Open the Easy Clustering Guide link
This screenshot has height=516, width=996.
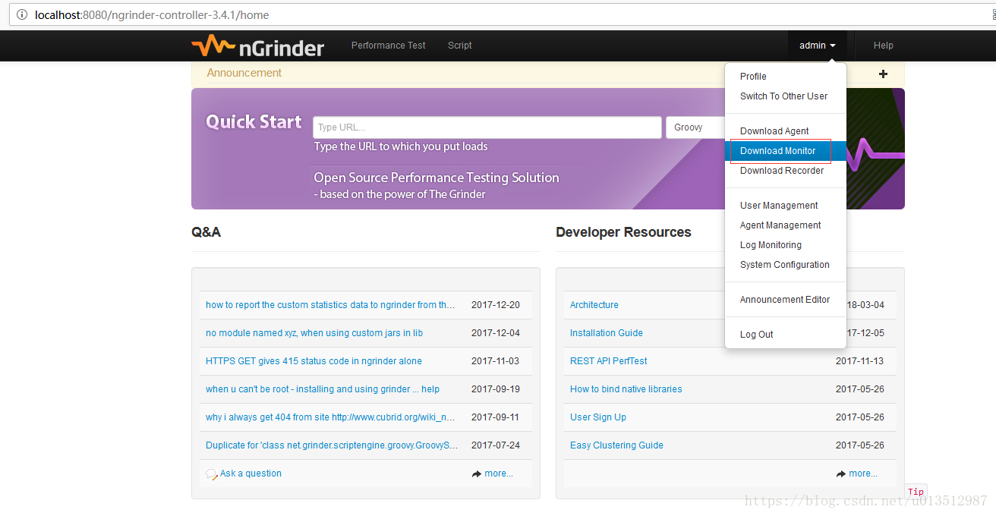pos(616,445)
